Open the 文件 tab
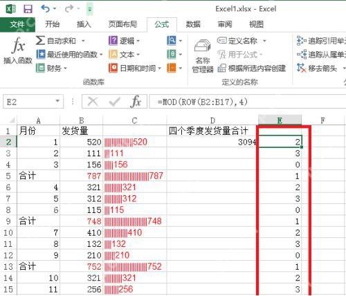The width and height of the screenshot is (346, 296). (17, 24)
